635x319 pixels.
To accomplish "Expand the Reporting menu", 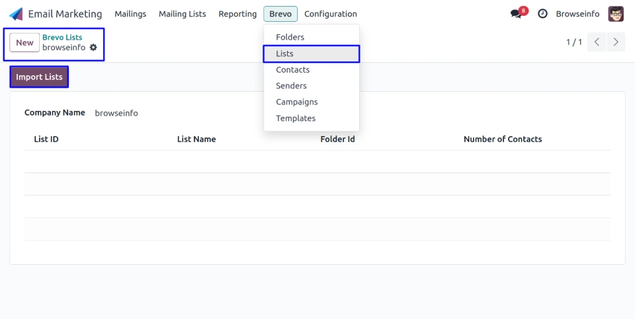I will tap(237, 14).
